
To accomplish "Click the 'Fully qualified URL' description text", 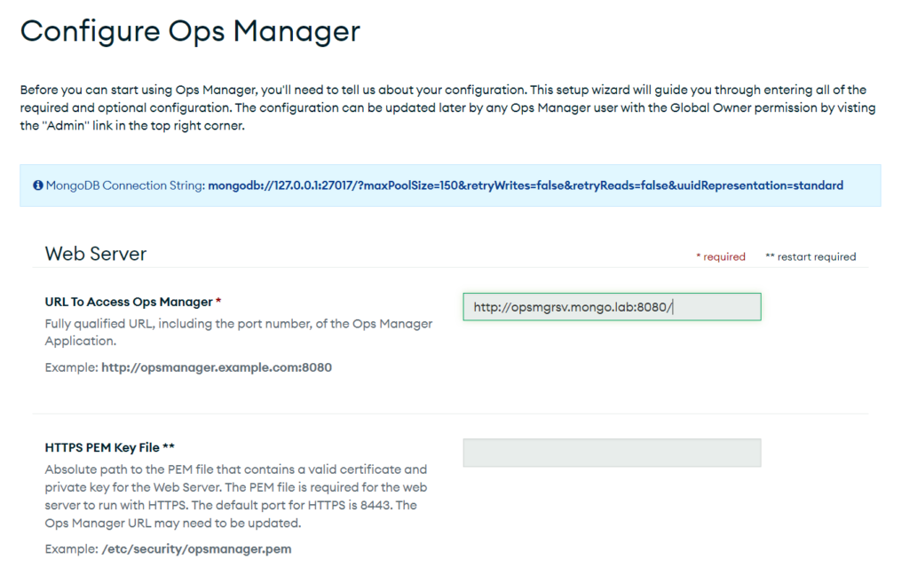I will [x=238, y=332].
